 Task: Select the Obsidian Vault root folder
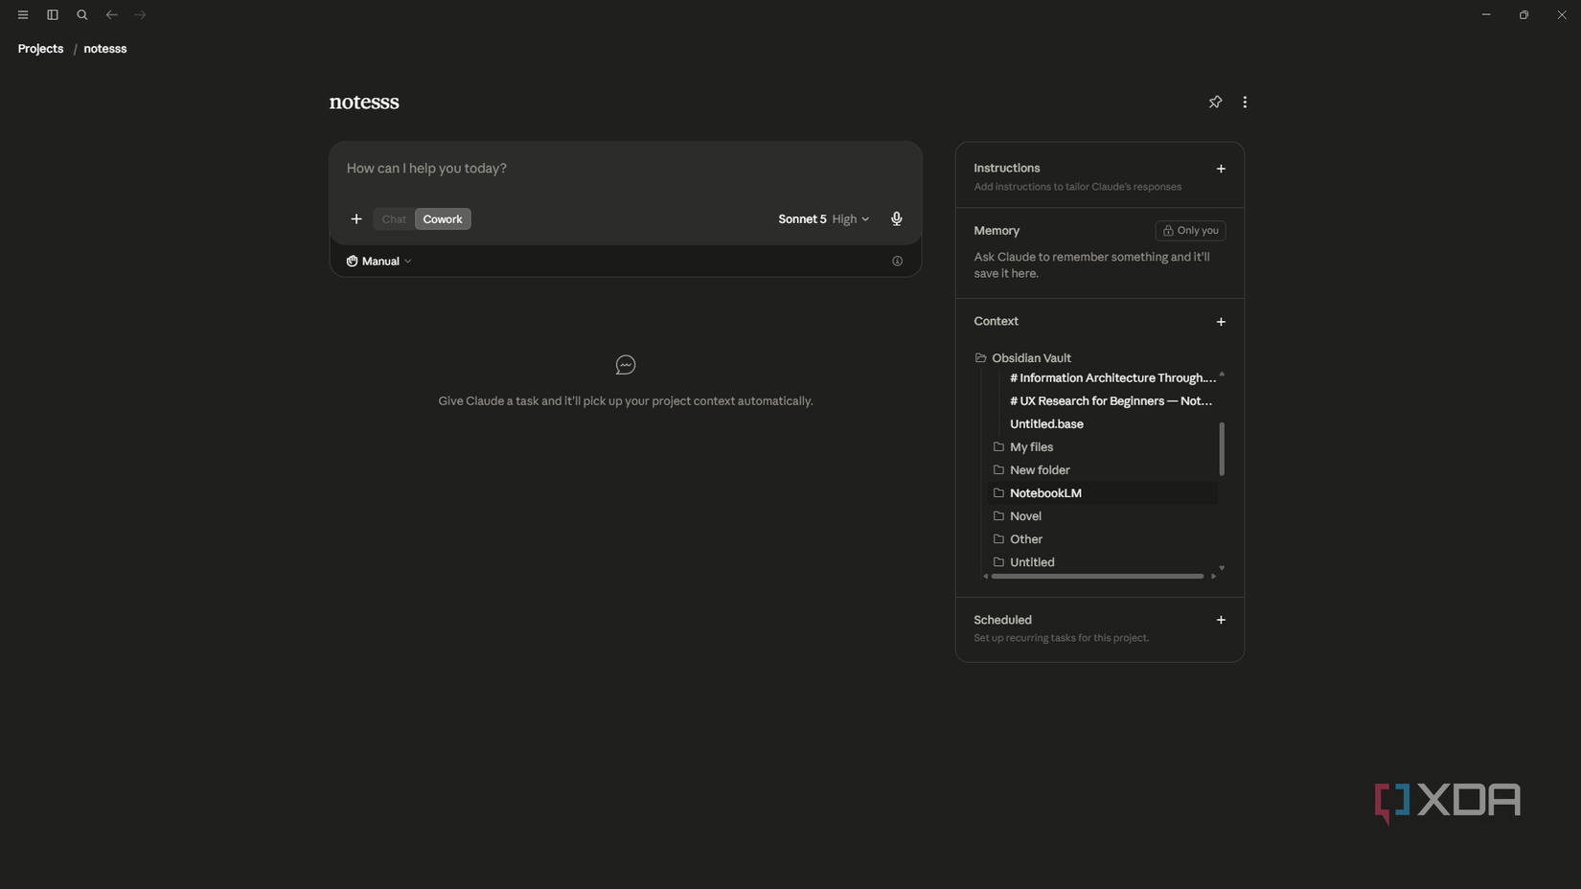click(x=1031, y=358)
